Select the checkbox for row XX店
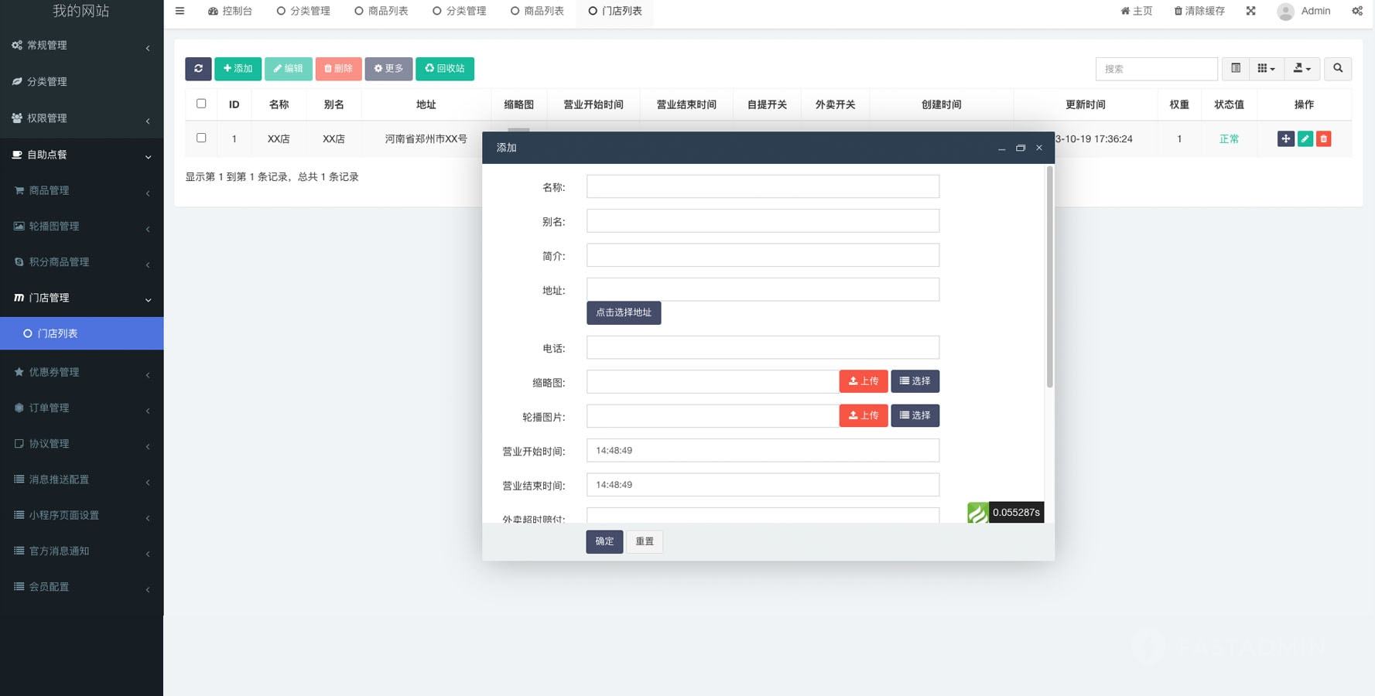Screen dimensions: 1375x696 [x=201, y=138]
